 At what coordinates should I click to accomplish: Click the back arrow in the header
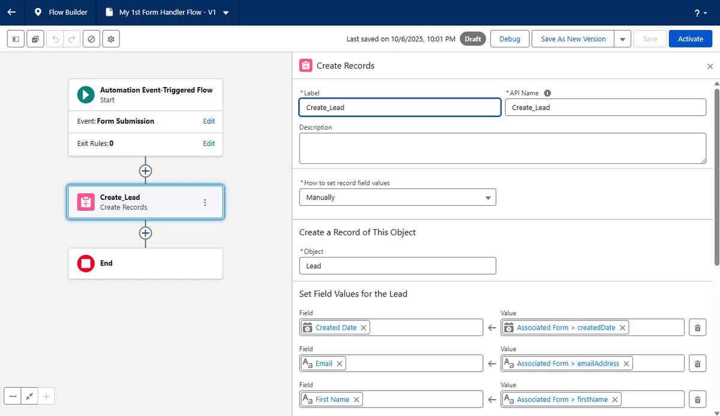coord(11,12)
